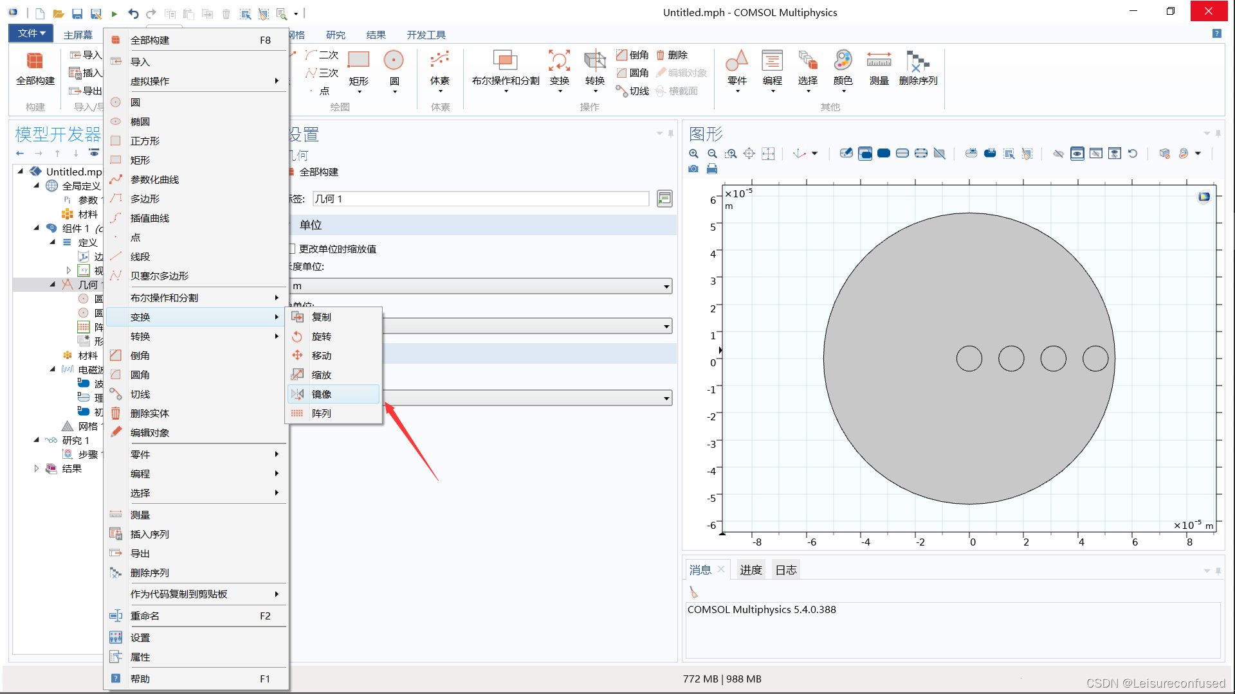This screenshot has width=1235, height=694.
Task: Click the 全部构建 button in settings panel
Action: [314, 172]
